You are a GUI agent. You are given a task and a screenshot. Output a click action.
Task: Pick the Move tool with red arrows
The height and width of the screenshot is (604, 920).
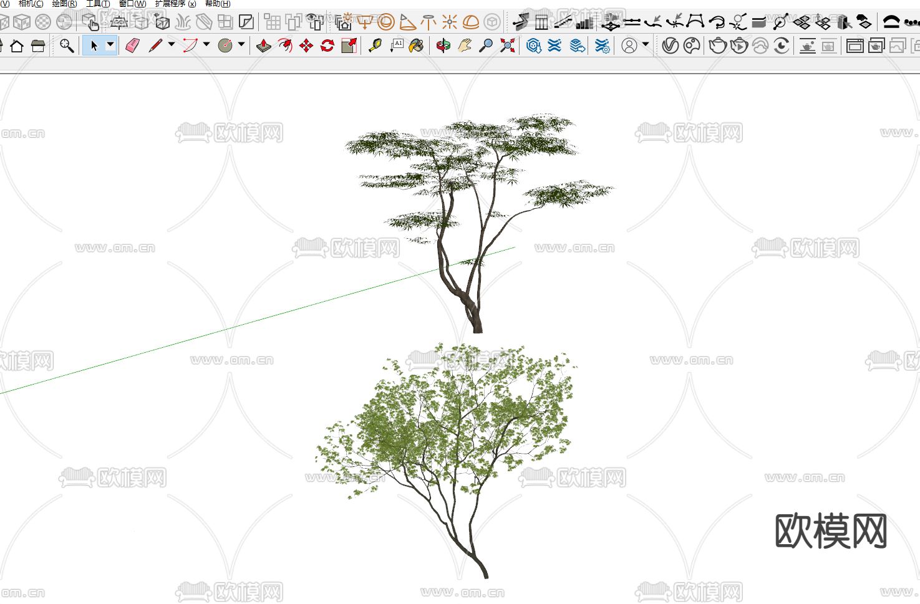306,46
